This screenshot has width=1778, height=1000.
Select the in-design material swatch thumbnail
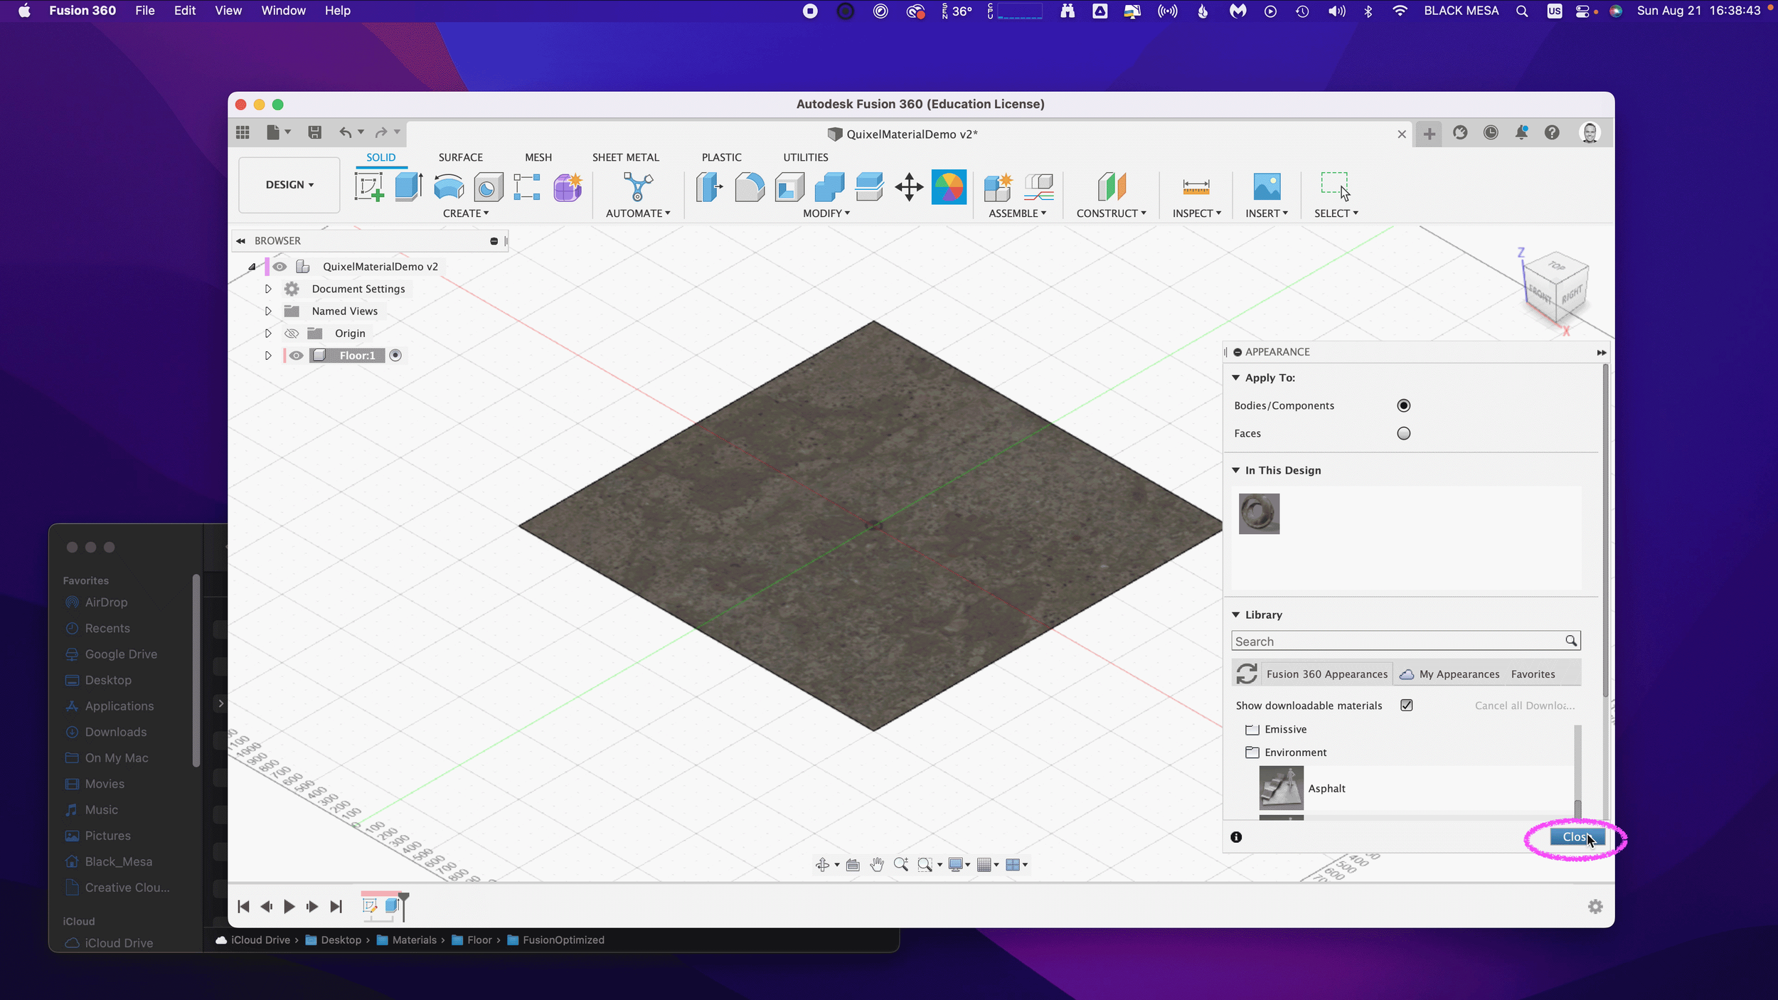pos(1259,514)
